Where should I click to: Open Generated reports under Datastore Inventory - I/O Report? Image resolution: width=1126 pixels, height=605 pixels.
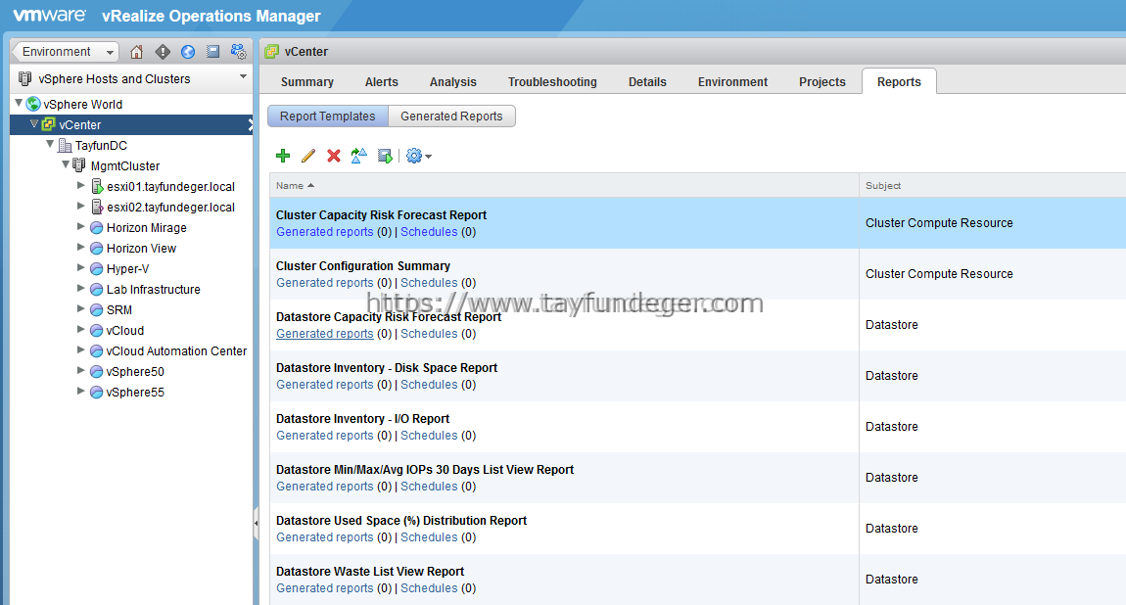pyautogui.click(x=325, y=436)
